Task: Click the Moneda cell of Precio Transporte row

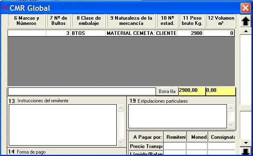Action: [x=197, y=146]
